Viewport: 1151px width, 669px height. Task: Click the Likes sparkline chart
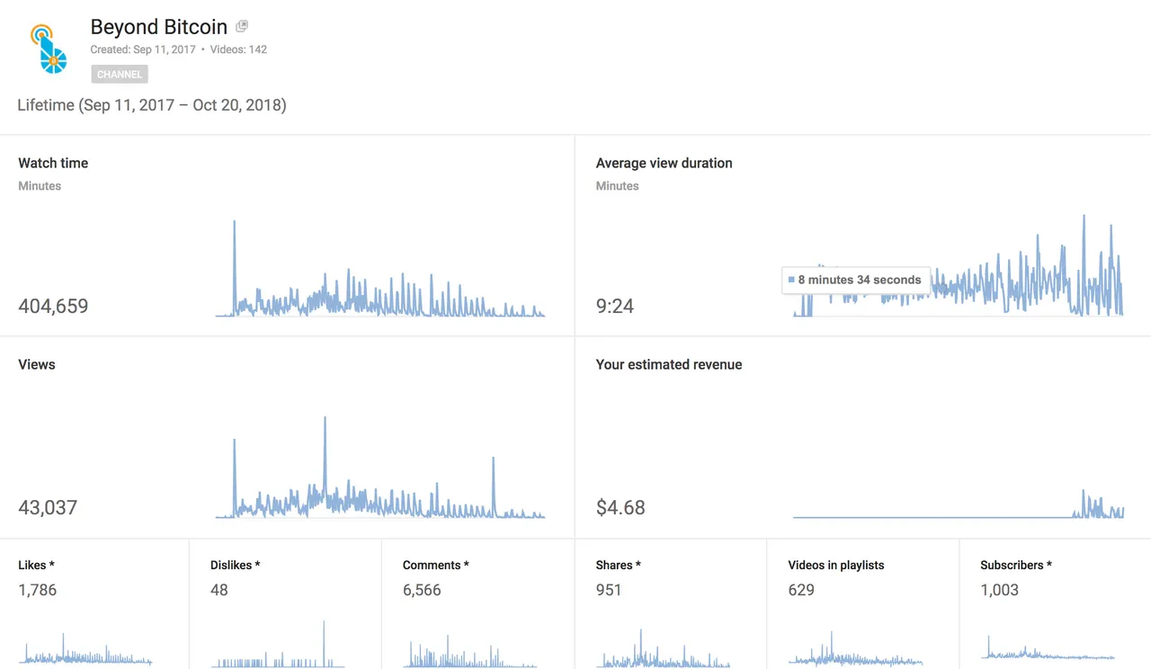click(x=85, y=649)
